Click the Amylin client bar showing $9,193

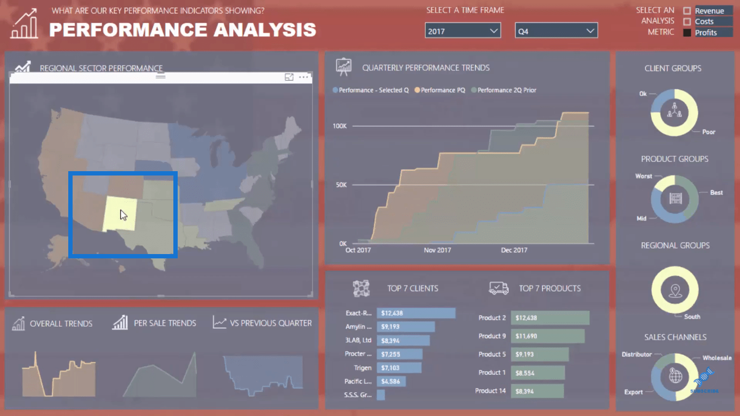click(406, 327)
